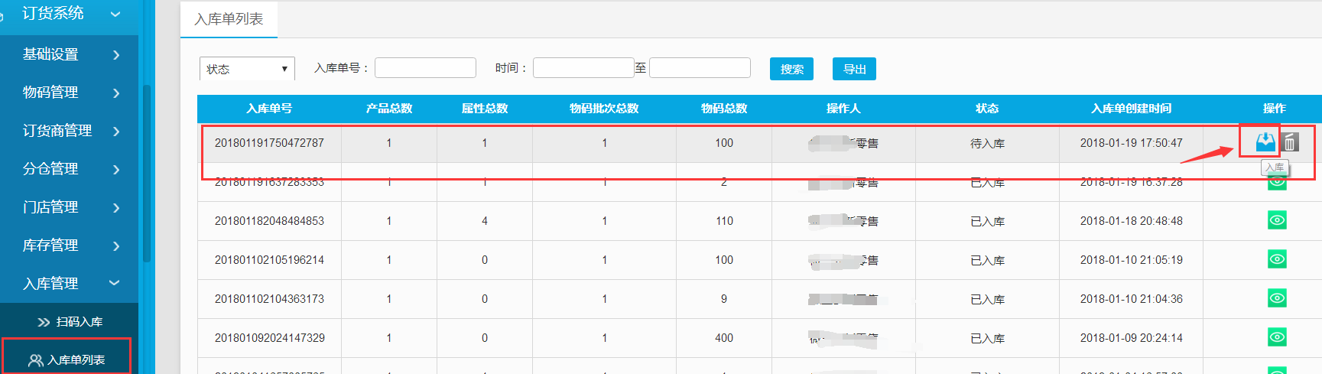Open the eye icon for order 20180110210436​3173
Image resolution: width=1322 pixels, height=374 pixels.
(1277, 298)
